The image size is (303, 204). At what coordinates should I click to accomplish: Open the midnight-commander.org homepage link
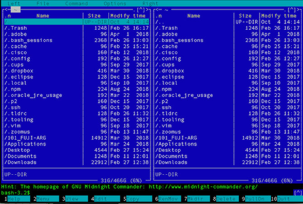(x=203, y=187)
